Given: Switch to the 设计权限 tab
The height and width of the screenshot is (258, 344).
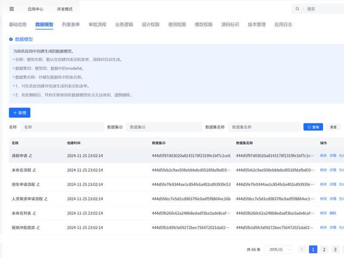Looking at the screenshot, I should point(150,25).
